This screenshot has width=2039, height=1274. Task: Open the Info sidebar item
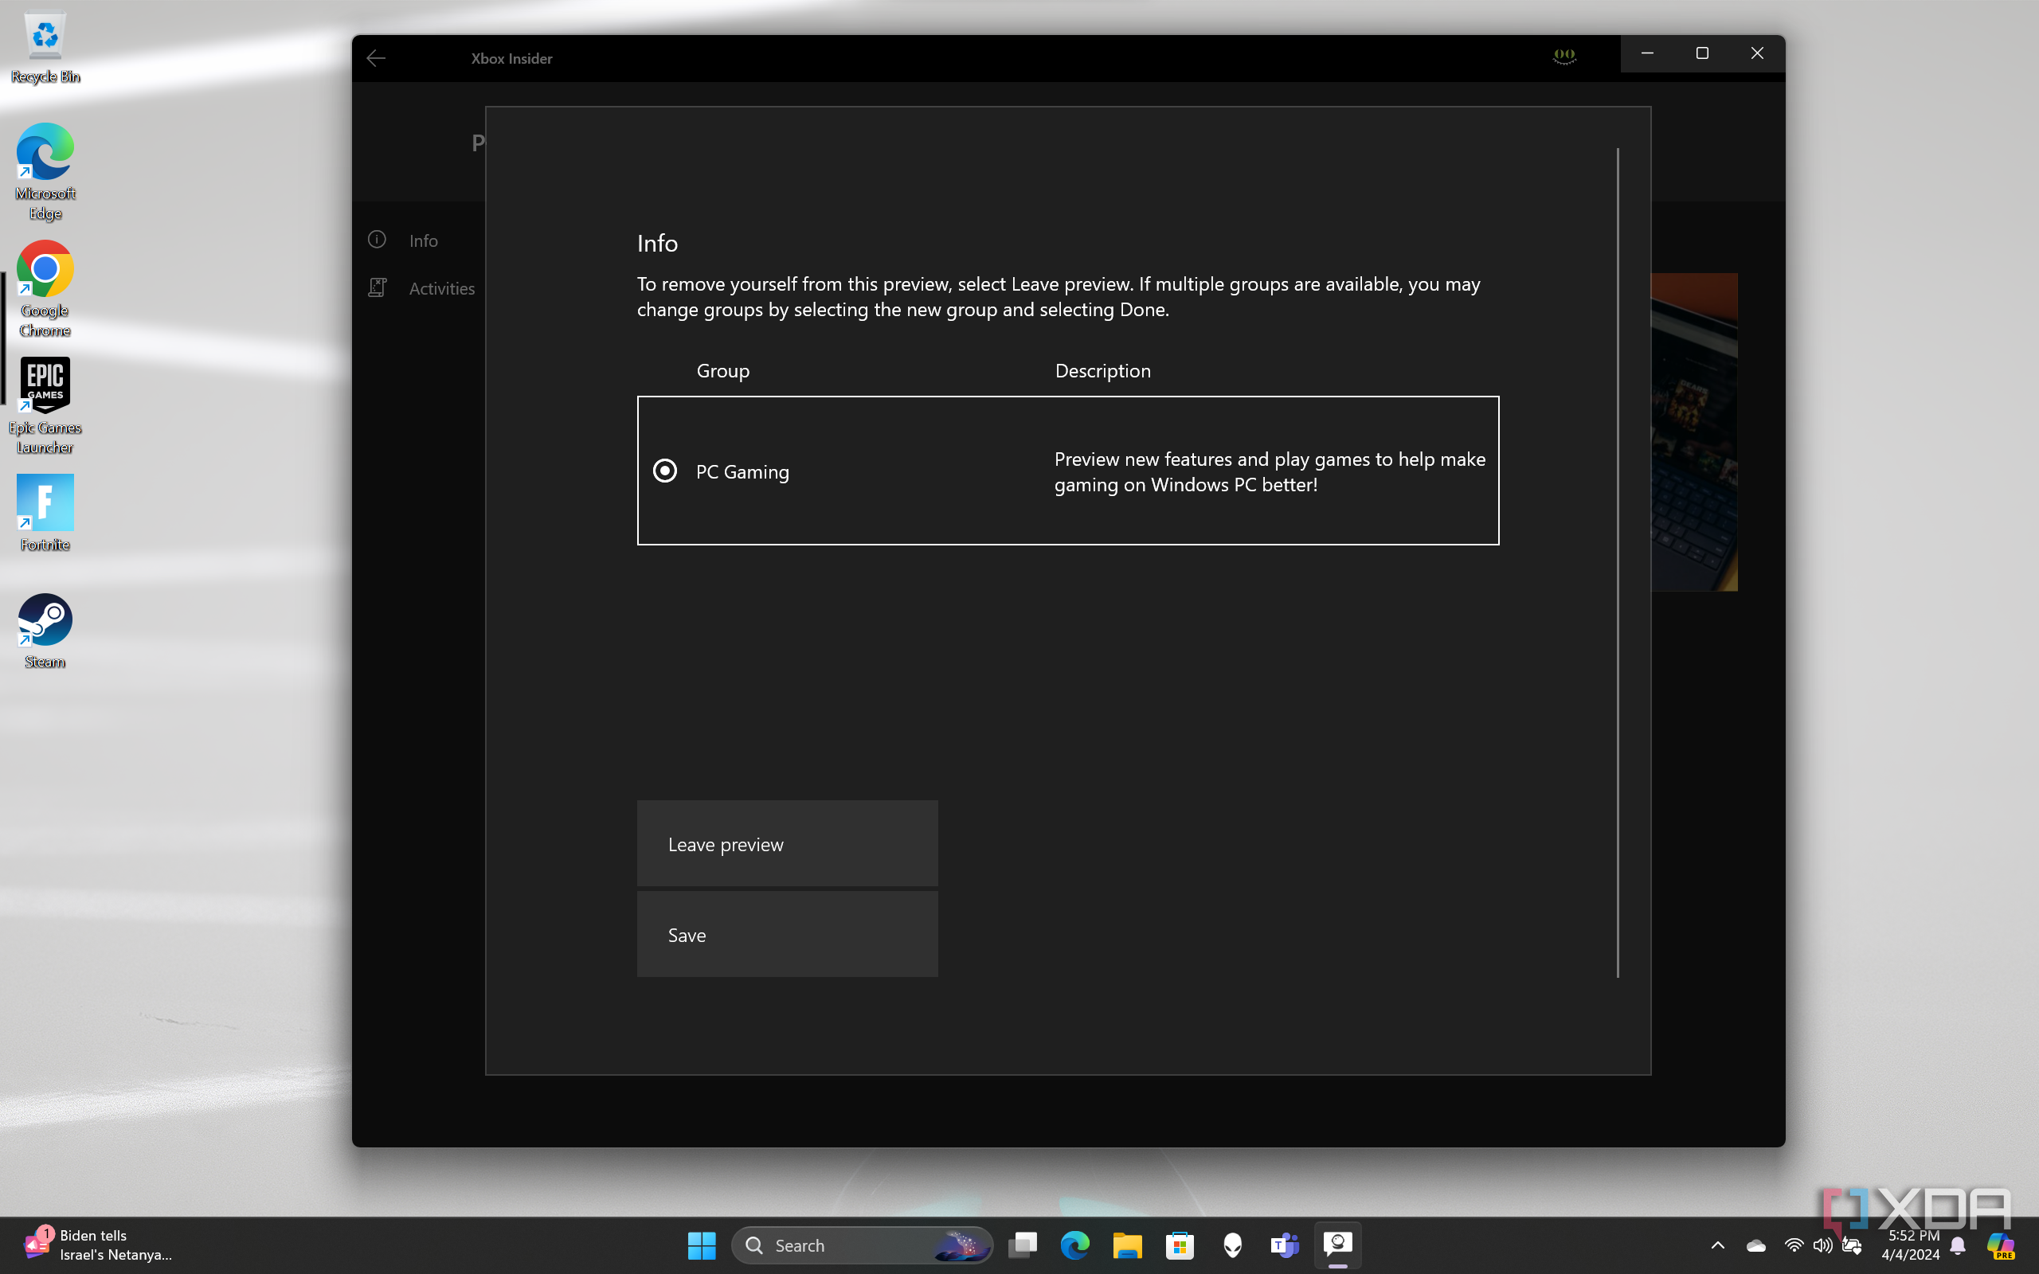(423, 241)
